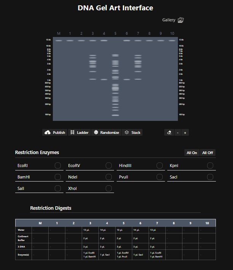This screenshot has height=270, width=233.
Task: Click the Enzyme(s) cell for lane 3
Action: pyautogui.click(x=90, y=255)
